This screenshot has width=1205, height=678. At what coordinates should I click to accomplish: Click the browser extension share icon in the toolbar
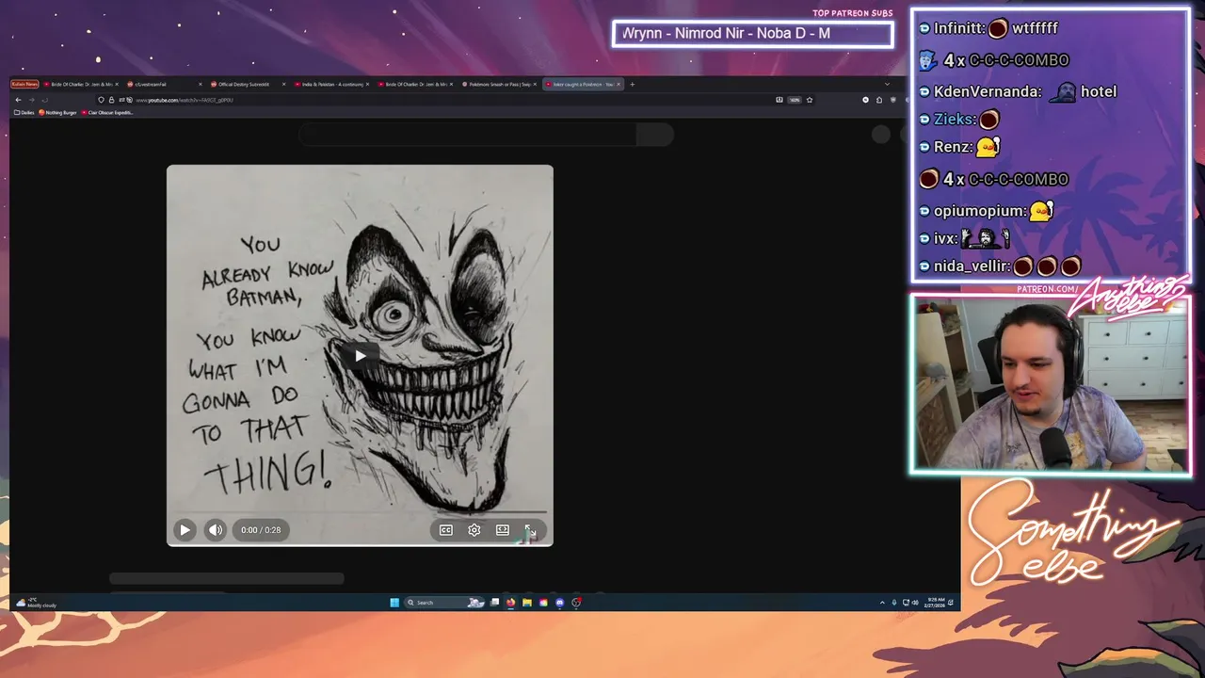tap(879, 100)
